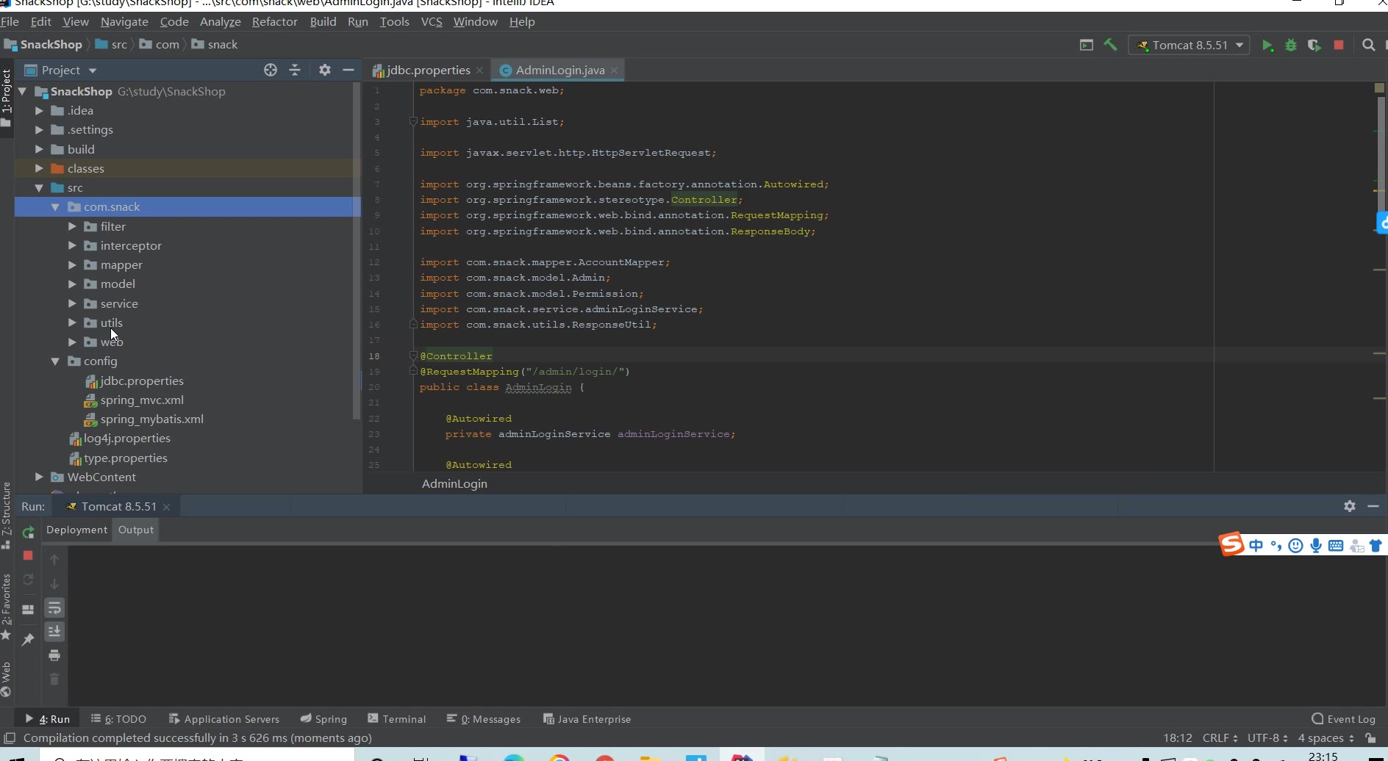Open the Event Log panel
The width and height of the screenshot is (1388, 761).
pyautogui.click(x=1343, y=719)
